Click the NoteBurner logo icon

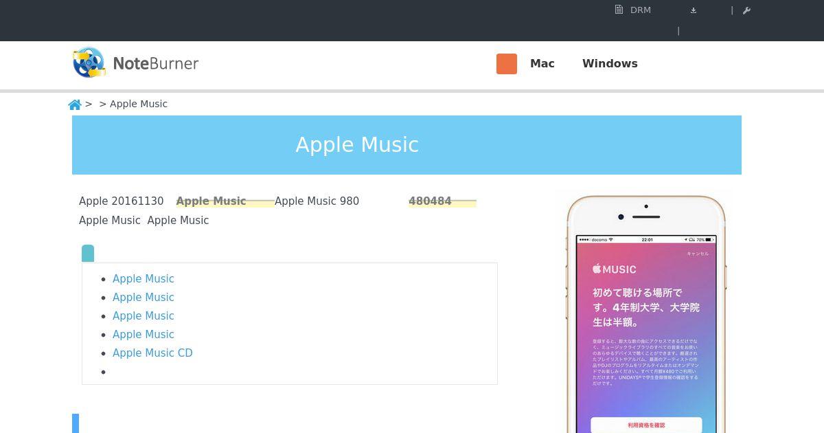click(x=89, y=63)
